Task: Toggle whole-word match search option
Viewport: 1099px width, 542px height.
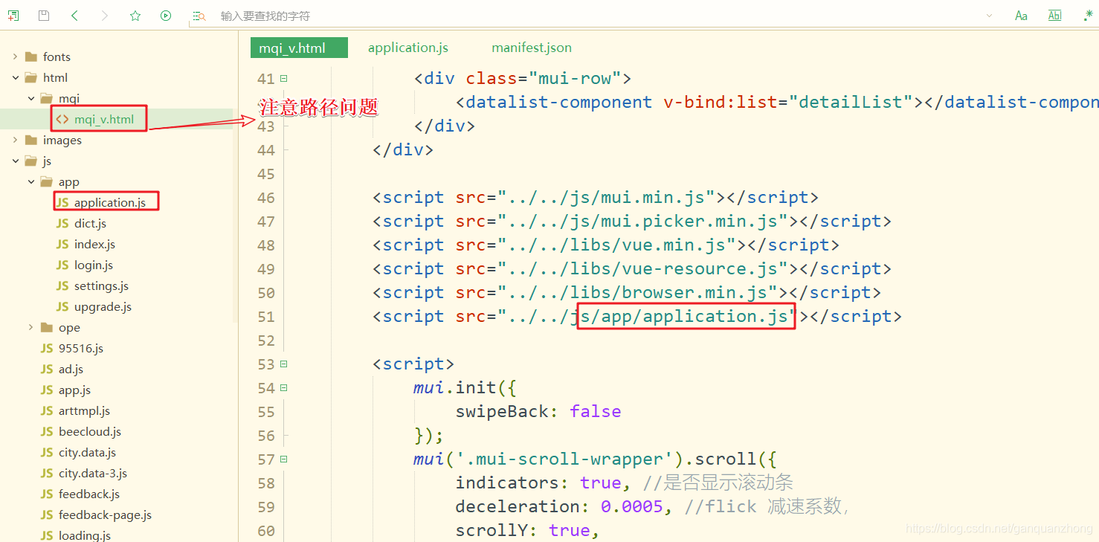Action: coord(1054,16)
